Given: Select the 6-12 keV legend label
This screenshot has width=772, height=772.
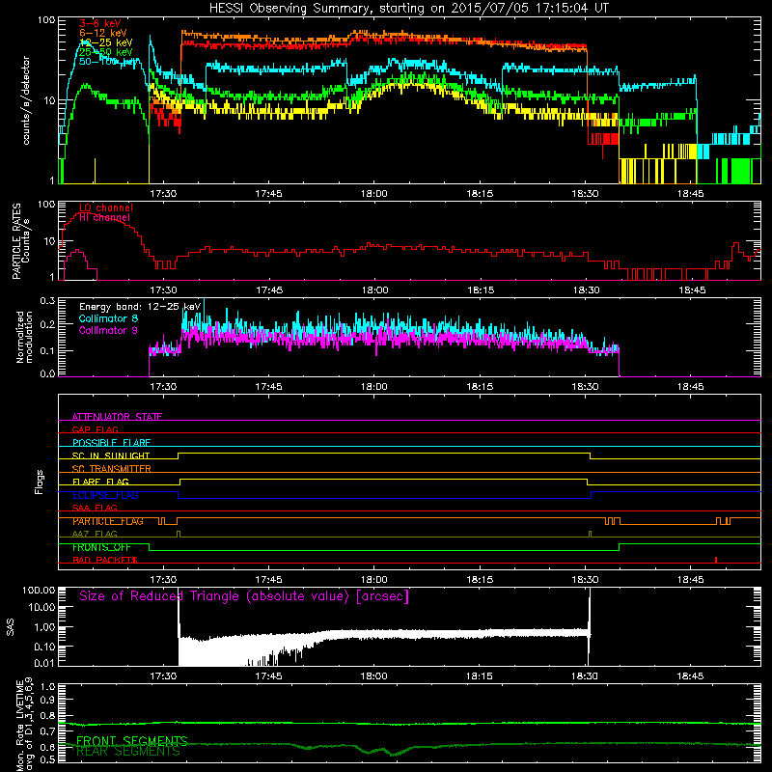Looking at the screenshot, I should point(103,33).
